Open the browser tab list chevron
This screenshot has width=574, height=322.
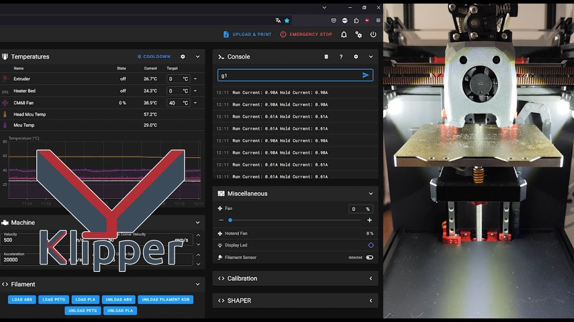tap(324, 8)
